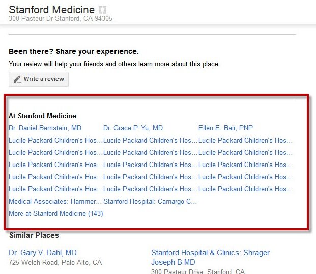Open Medical Associates: Hammer... link

[55, 201]
